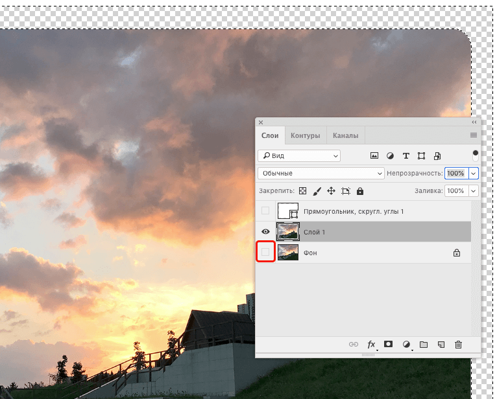Open the Обычные blend mode dropdown
The image size is (497, 399).
(322, 173)
